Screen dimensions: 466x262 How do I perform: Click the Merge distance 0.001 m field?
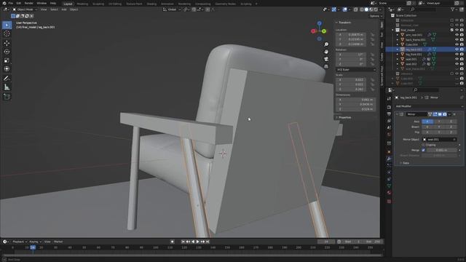(x=442, y=150)
